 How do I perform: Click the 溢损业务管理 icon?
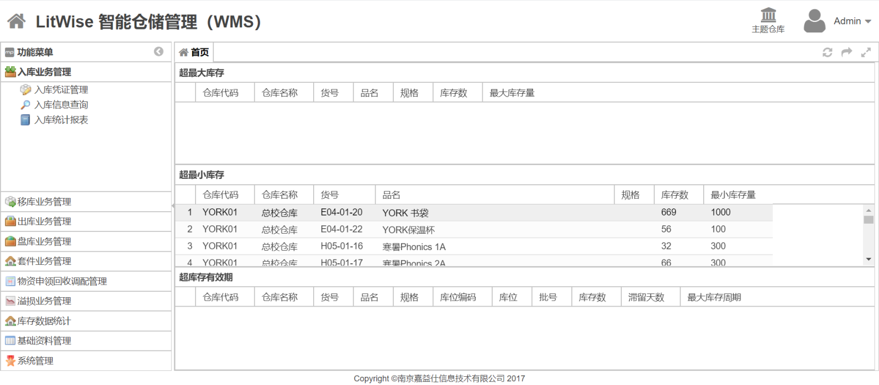click(10, 301)
